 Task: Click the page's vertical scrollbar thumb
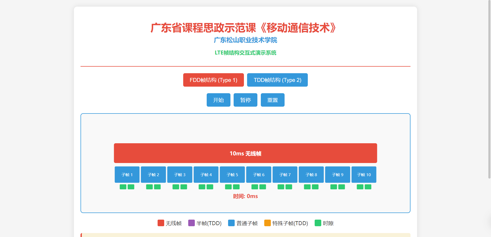pos(489,90)
